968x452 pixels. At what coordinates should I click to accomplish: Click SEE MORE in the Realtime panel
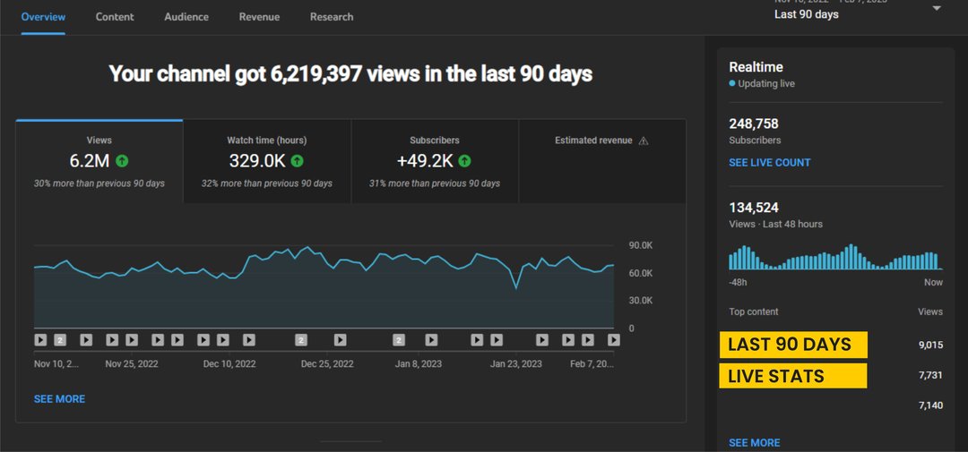click(x=755, y=443)
